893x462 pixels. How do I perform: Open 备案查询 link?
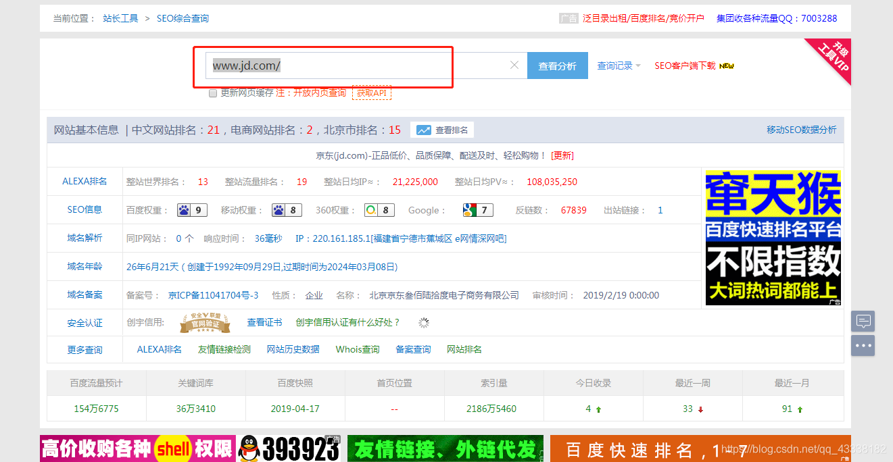(413, 349)
